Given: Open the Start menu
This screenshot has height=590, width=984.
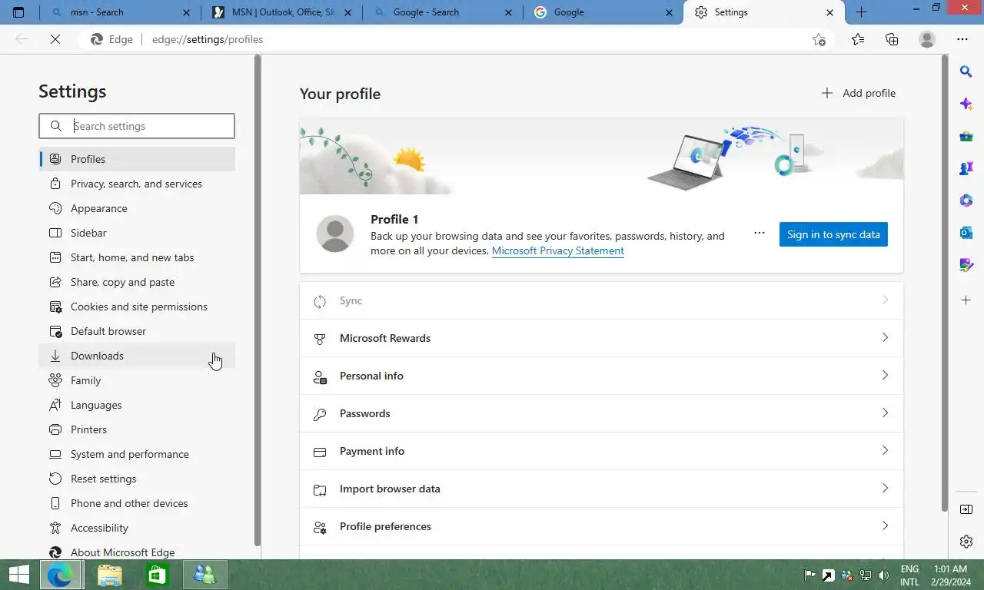Looking at the screenshot, I should click(18, 575).
